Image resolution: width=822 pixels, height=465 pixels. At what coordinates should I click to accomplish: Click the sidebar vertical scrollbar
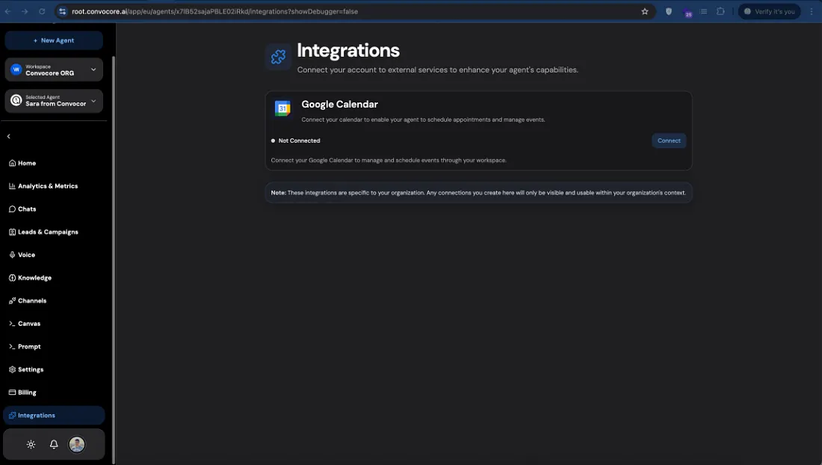tap(114, 259)
